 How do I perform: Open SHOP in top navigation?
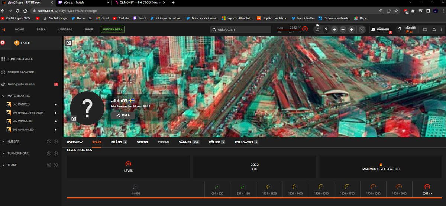[x=89, y=30]
